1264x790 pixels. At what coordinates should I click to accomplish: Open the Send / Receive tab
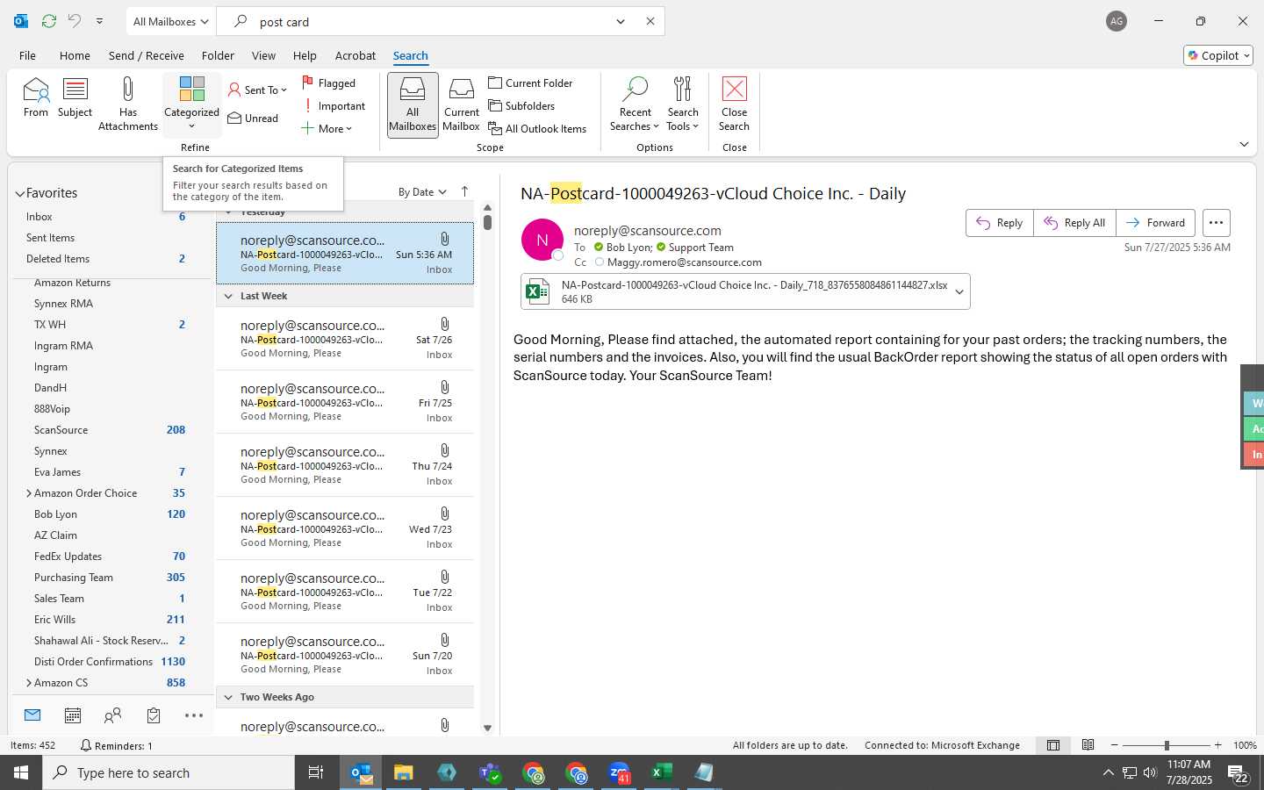tap(147, 55)
